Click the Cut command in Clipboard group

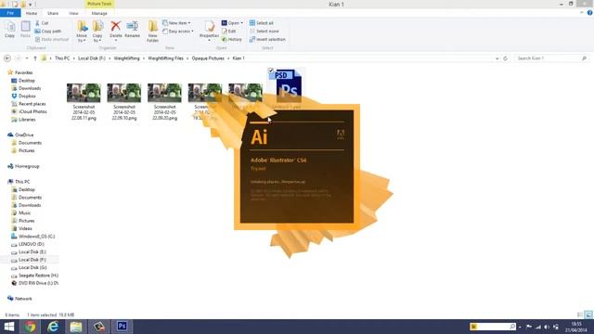42,23
